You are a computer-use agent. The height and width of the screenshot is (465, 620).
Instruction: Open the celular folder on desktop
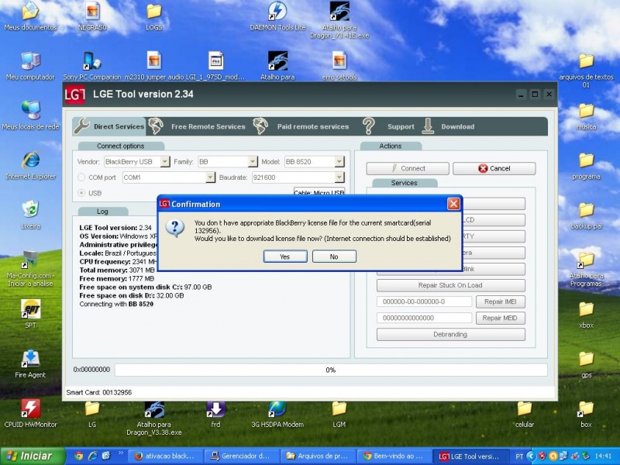525,414
